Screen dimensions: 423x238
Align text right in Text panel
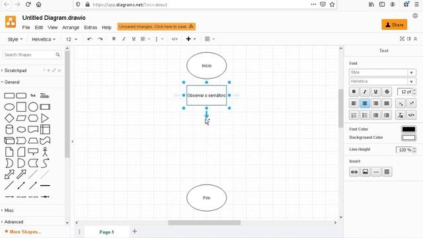click(375, 103)
